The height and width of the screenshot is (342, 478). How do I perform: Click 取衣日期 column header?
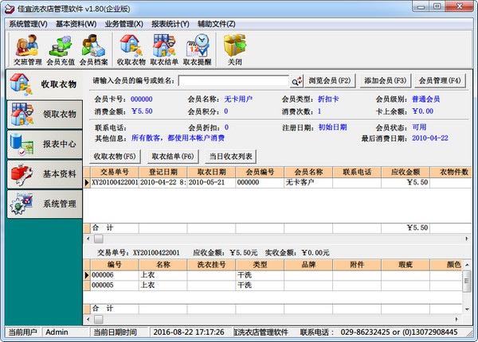pyautogui.click(x=212, y=173)
